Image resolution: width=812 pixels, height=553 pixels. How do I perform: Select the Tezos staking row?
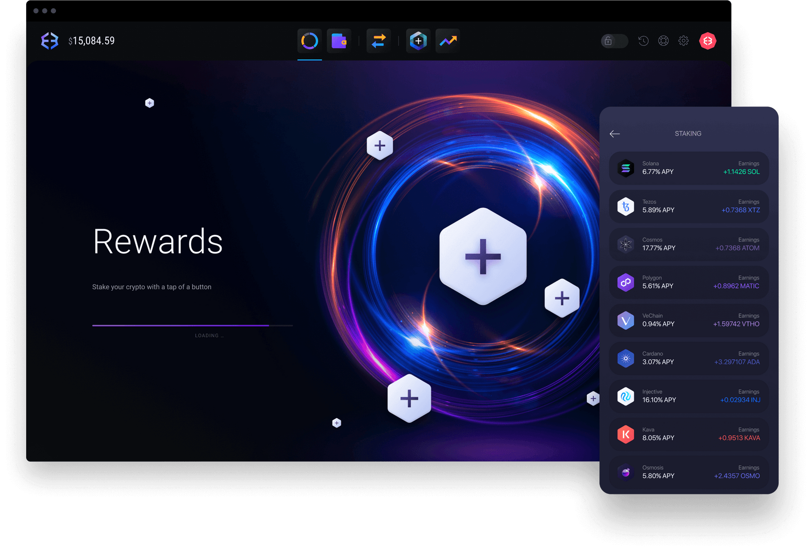[689, 206]
